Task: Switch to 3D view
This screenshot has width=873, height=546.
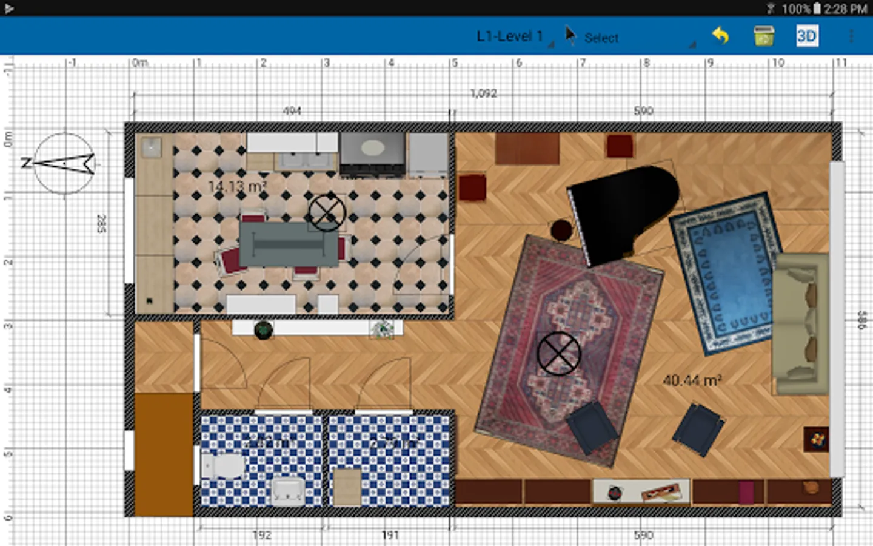Action: [807, 36]
